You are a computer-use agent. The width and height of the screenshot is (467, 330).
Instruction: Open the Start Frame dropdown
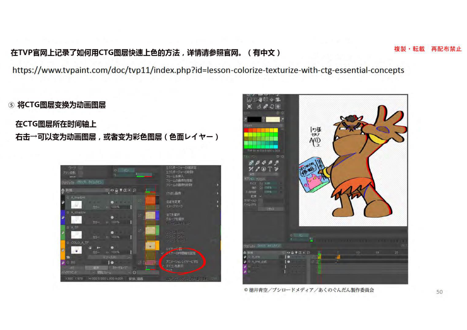point(114,272)
